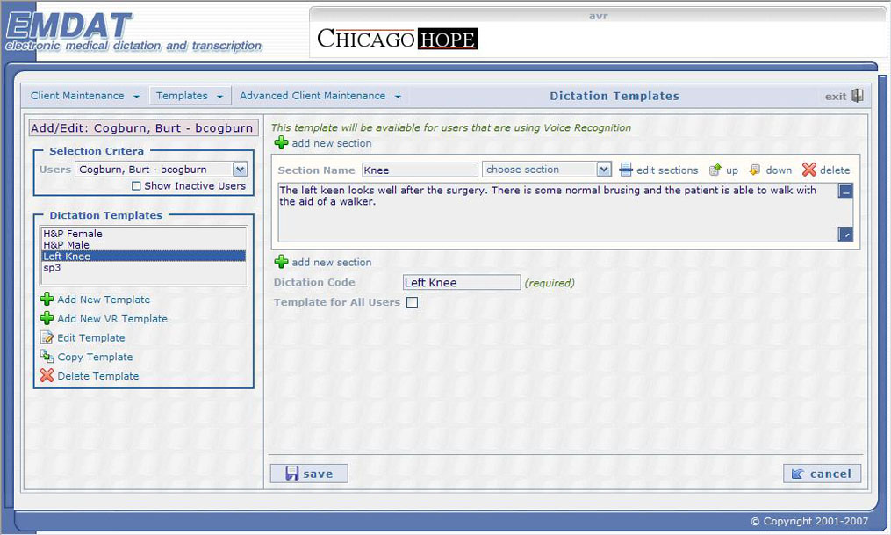Click the save button
Screen dimensions: 891x535
tap(308, 474)
